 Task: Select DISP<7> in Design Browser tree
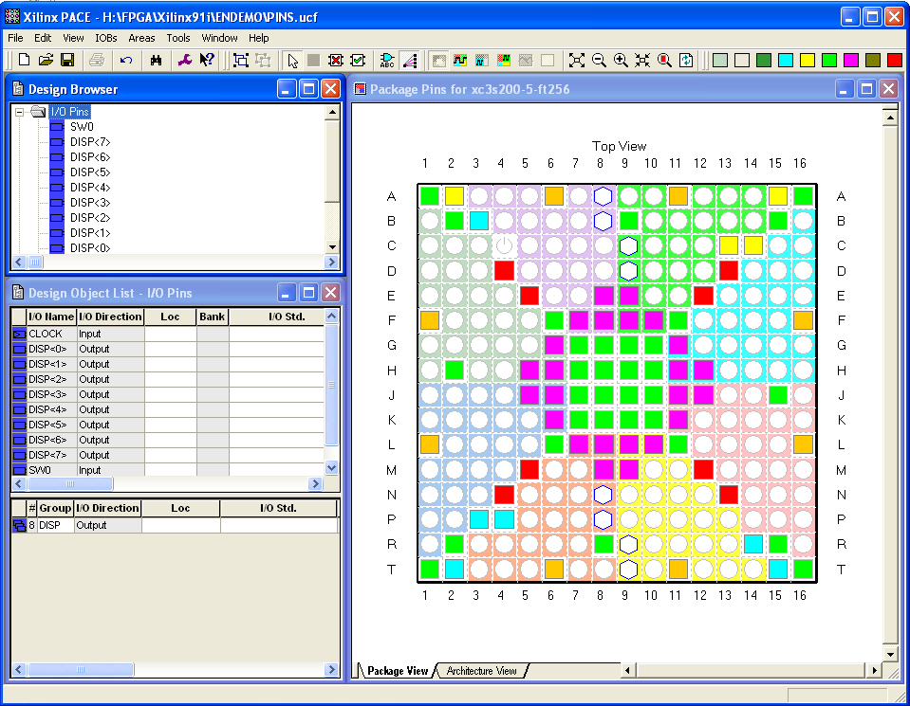point(90,141)
